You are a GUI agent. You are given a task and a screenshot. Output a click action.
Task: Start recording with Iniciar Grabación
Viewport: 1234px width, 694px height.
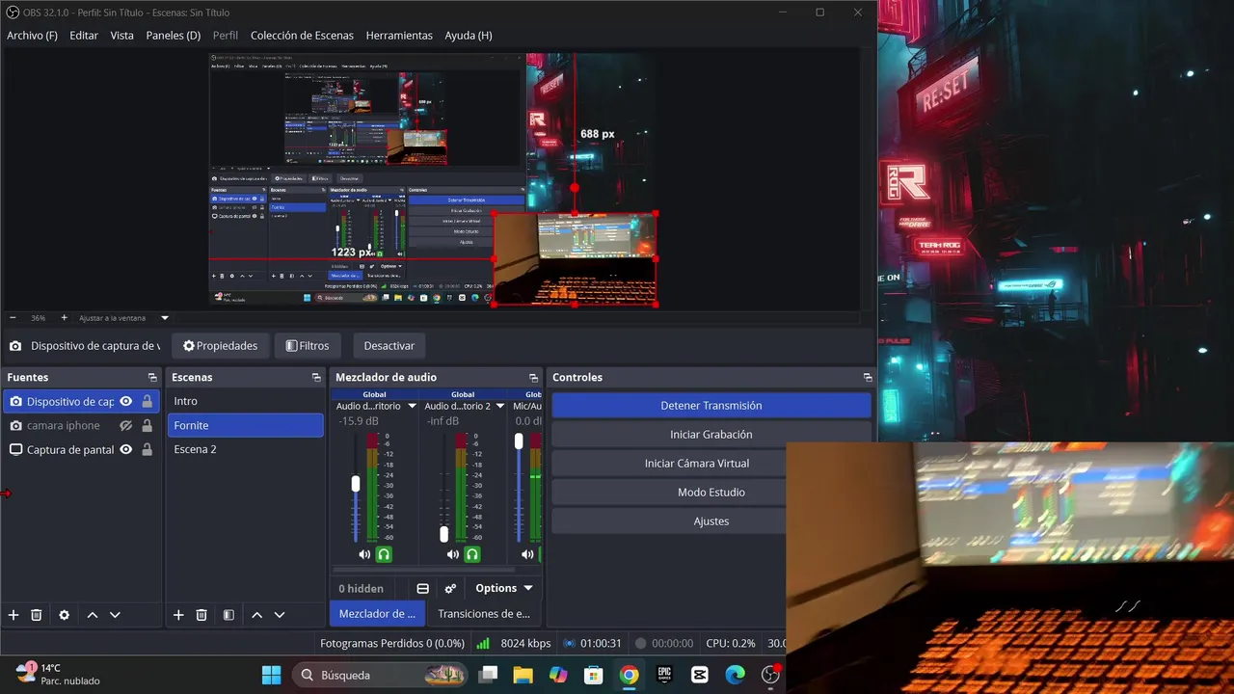(x=711, y=435)
